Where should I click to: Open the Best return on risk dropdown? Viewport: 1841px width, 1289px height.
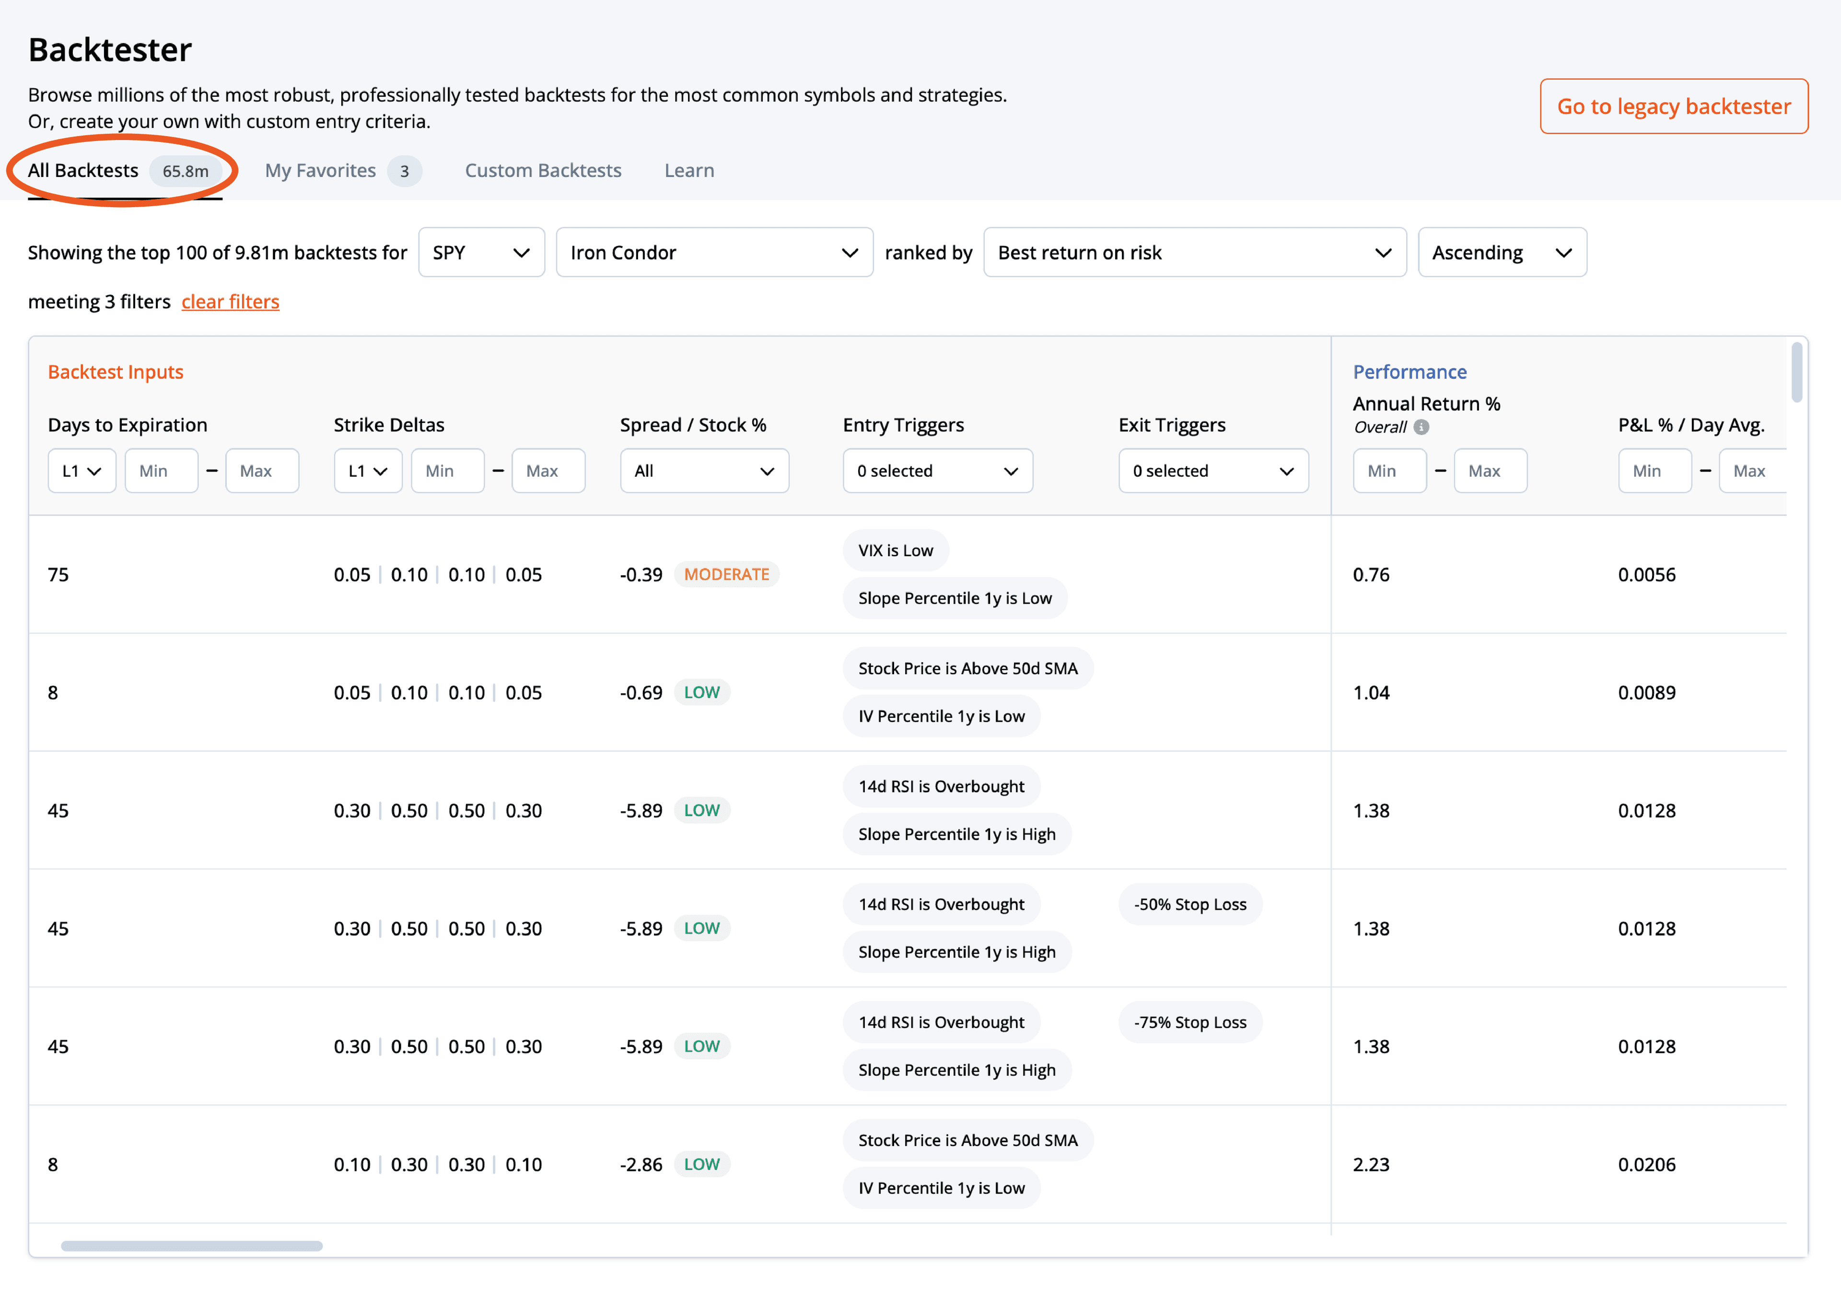tap(1194, 253)
